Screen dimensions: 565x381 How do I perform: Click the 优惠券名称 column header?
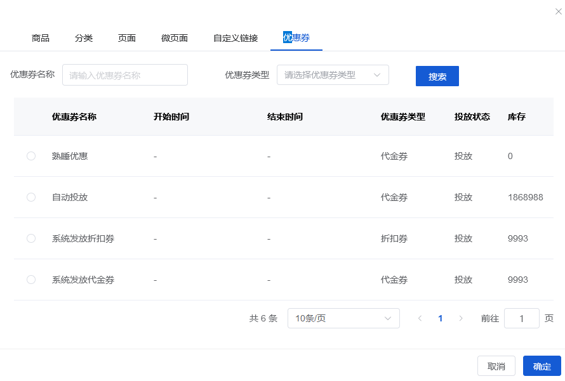(74, 117)
